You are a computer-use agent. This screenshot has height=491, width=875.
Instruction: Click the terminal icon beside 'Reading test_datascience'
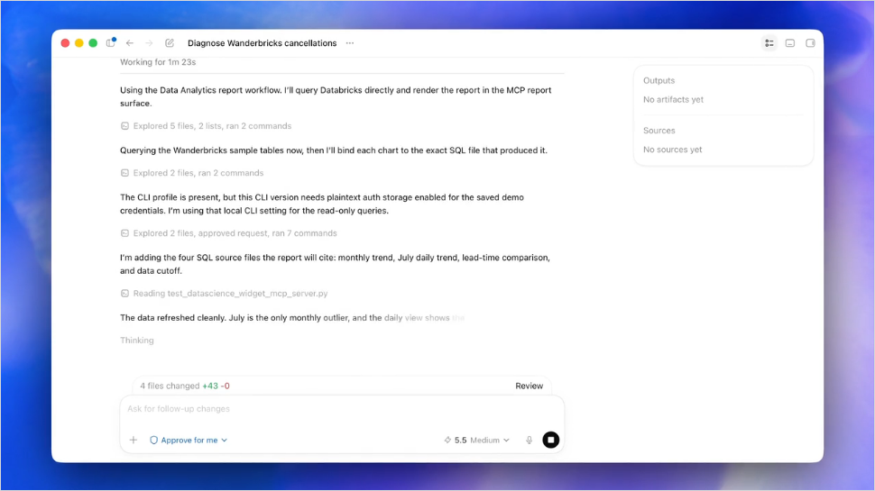click(125, 293)
